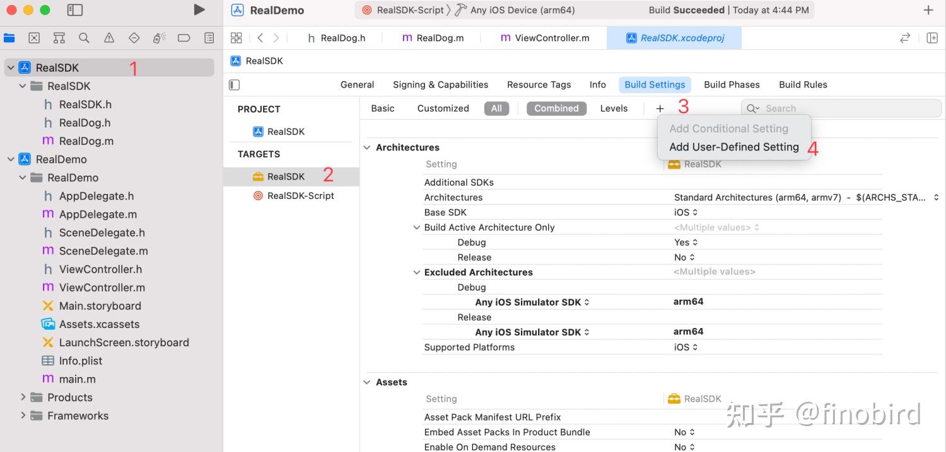Switch to the Info tab
This screenshot has height=452, width=946.
coord(598,84)
